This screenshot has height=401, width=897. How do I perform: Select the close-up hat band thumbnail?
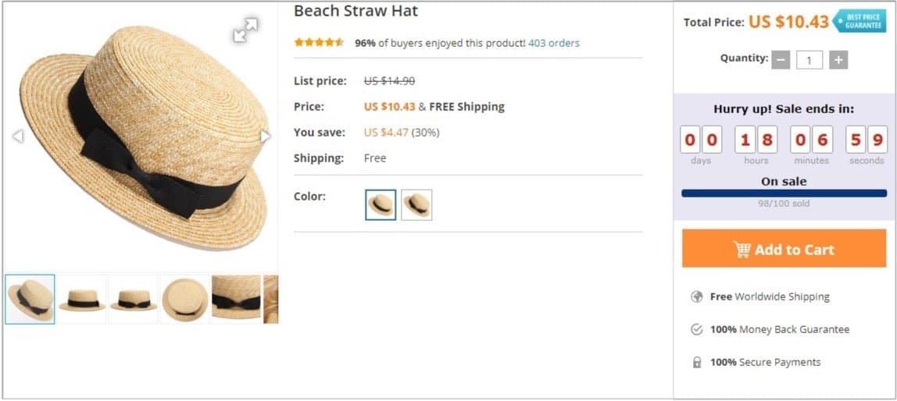click(x=236, y=299)
